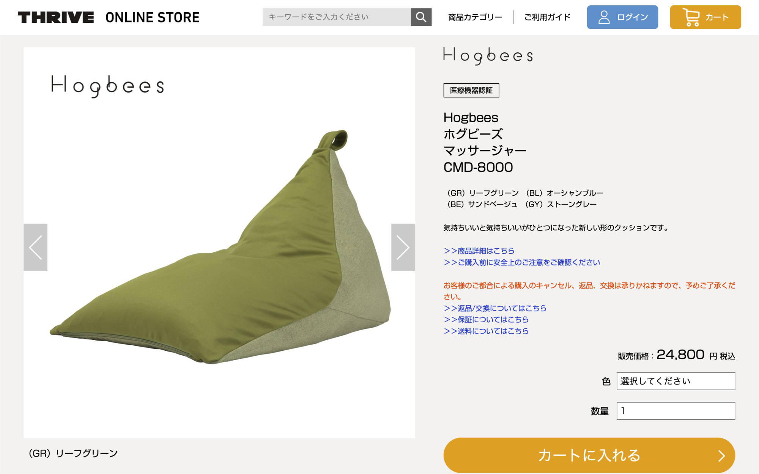Open the 商品詳細はこちら link
Screen dimensions: 759x474
pos(479,251)
